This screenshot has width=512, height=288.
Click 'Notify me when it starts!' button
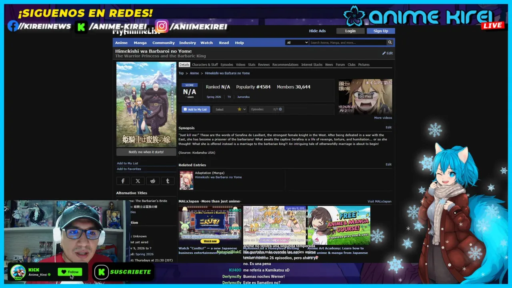[x=146, y=152]
